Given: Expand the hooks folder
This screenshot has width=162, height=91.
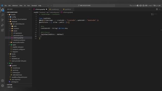Looking at the screenshot, I should click(8, 54).
